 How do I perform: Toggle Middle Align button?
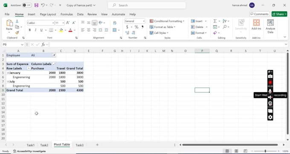(89, 23)
